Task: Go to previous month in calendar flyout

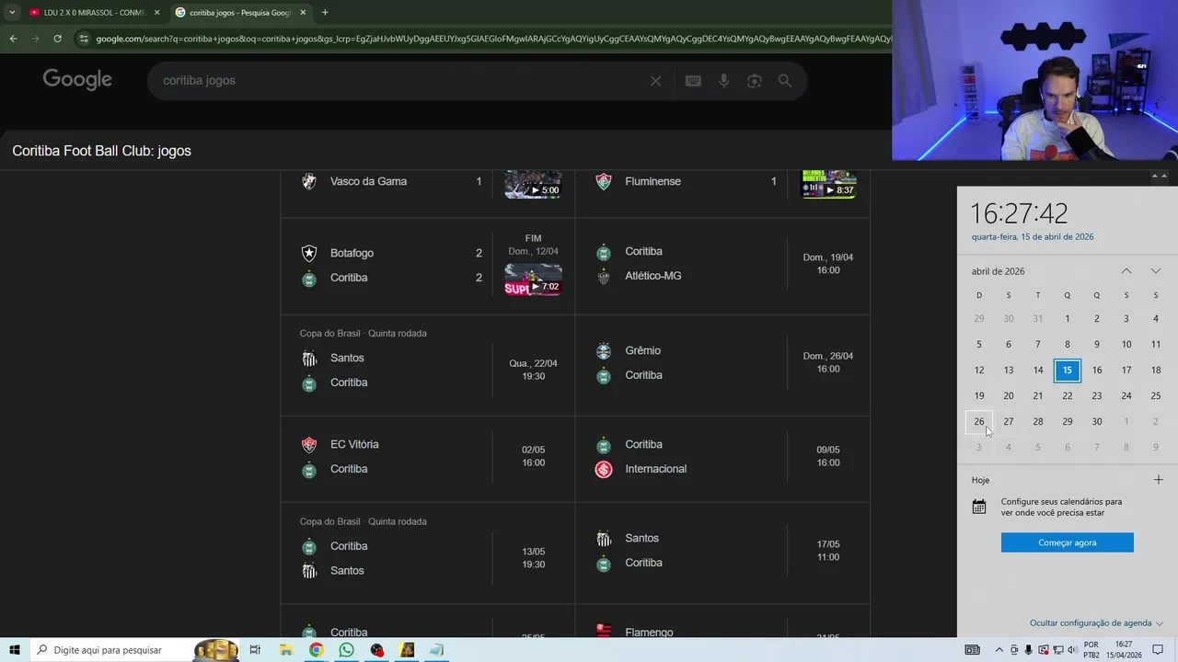Action: [x=1126, y=271]
